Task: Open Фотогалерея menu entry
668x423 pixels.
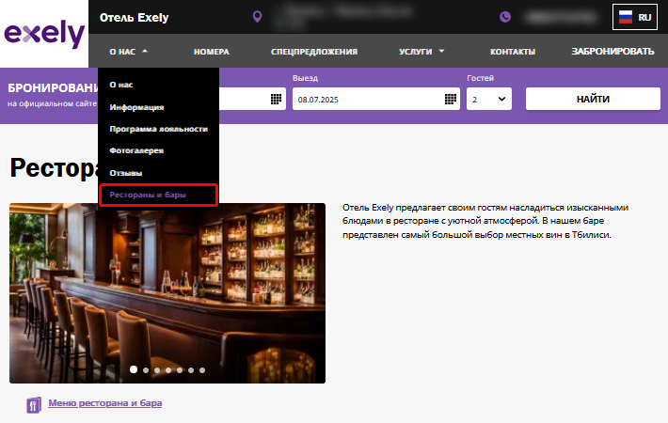Action: tap(136, 150)
